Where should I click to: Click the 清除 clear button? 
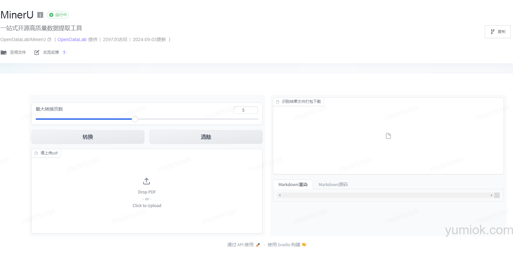pyautogui.click(x=206, y=137)
